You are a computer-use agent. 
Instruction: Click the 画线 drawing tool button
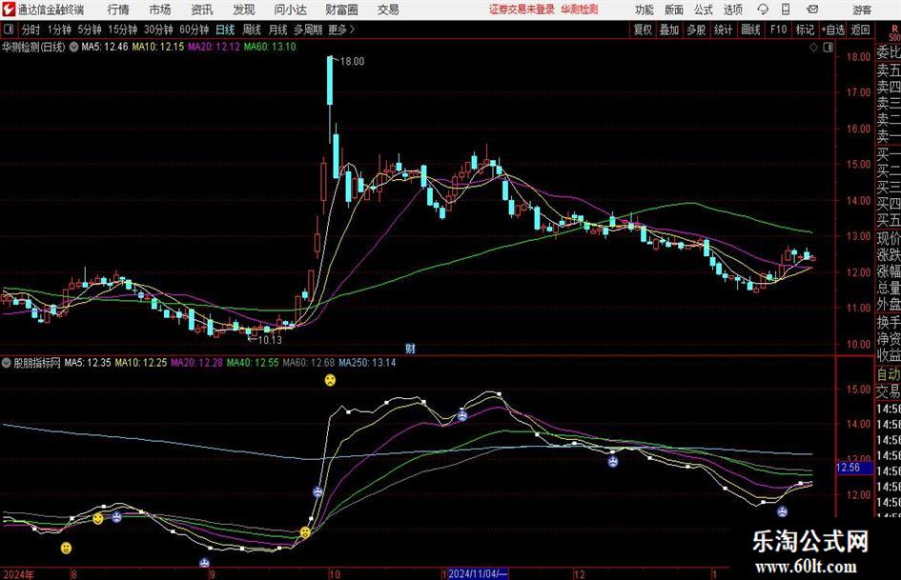click(x=750, y=30)
